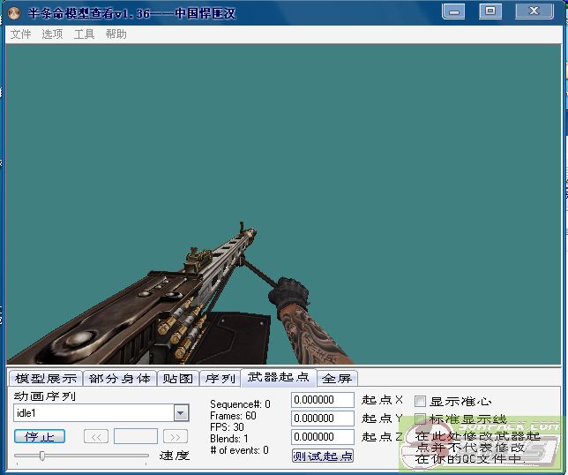Image resolution: width=568 pixels, height=475 pixels.
Task: Open the 选项 menu
Action: (x=52, y=34)
